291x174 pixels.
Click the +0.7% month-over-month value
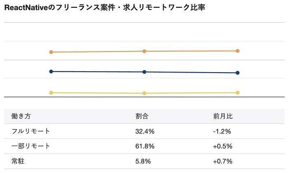pos(223,161)
